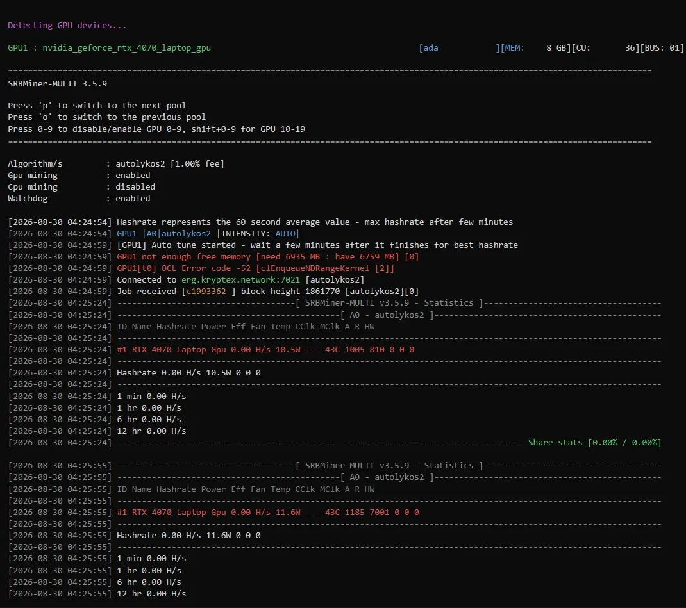This screenshot has height=608, width=686.
Task: Click the 'GPU1 not enough free memory' error
Action: (268, 257)
